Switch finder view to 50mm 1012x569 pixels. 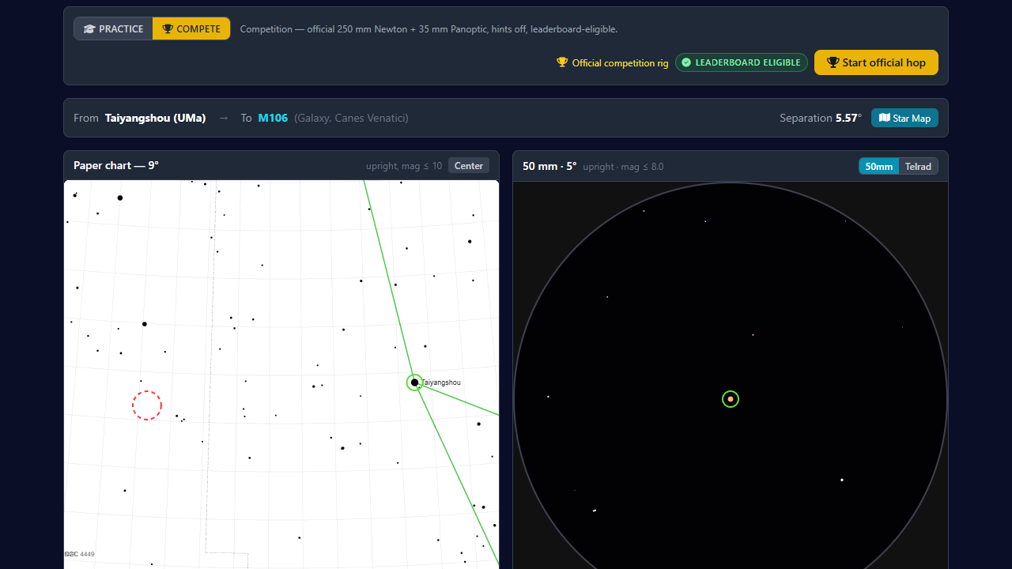pos(879,166)
